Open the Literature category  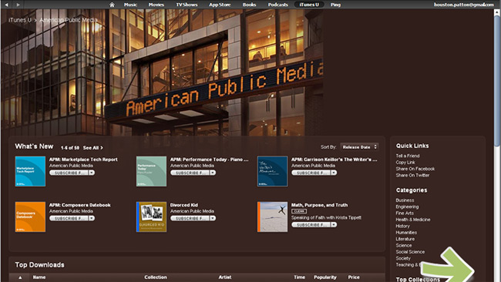coord(405,239)
